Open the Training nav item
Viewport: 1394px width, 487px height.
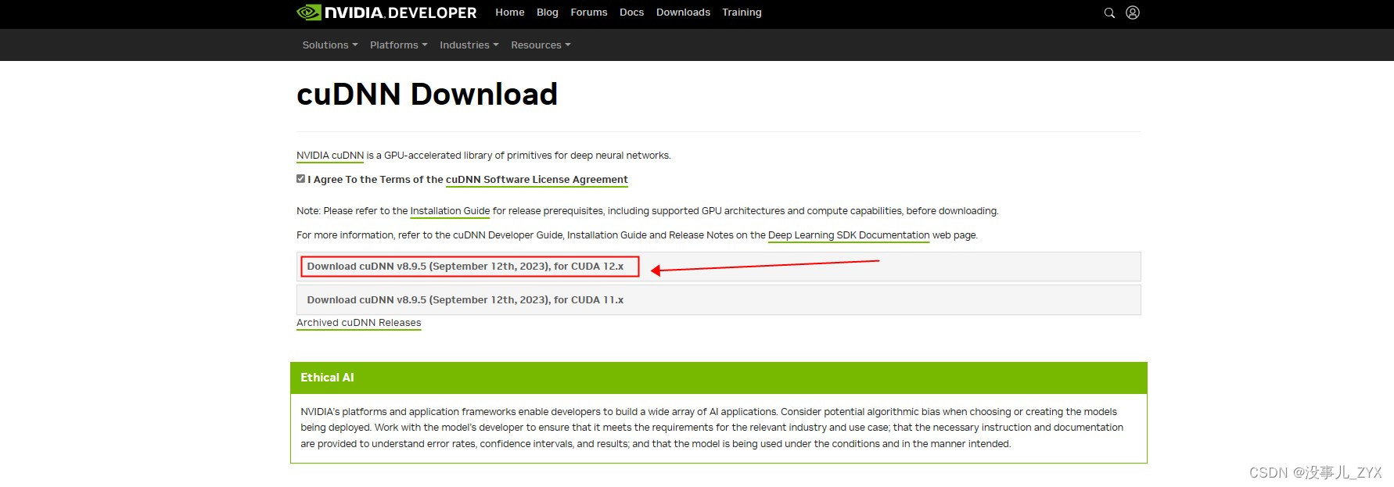[x=742, y=13]
